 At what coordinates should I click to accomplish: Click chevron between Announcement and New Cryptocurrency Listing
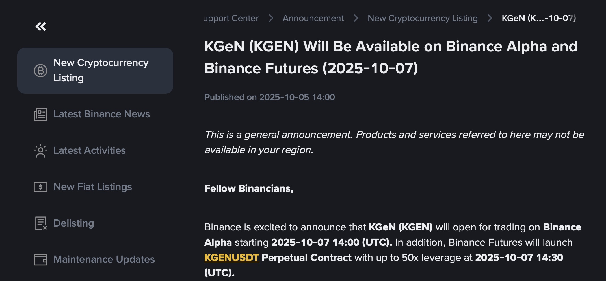356,18
